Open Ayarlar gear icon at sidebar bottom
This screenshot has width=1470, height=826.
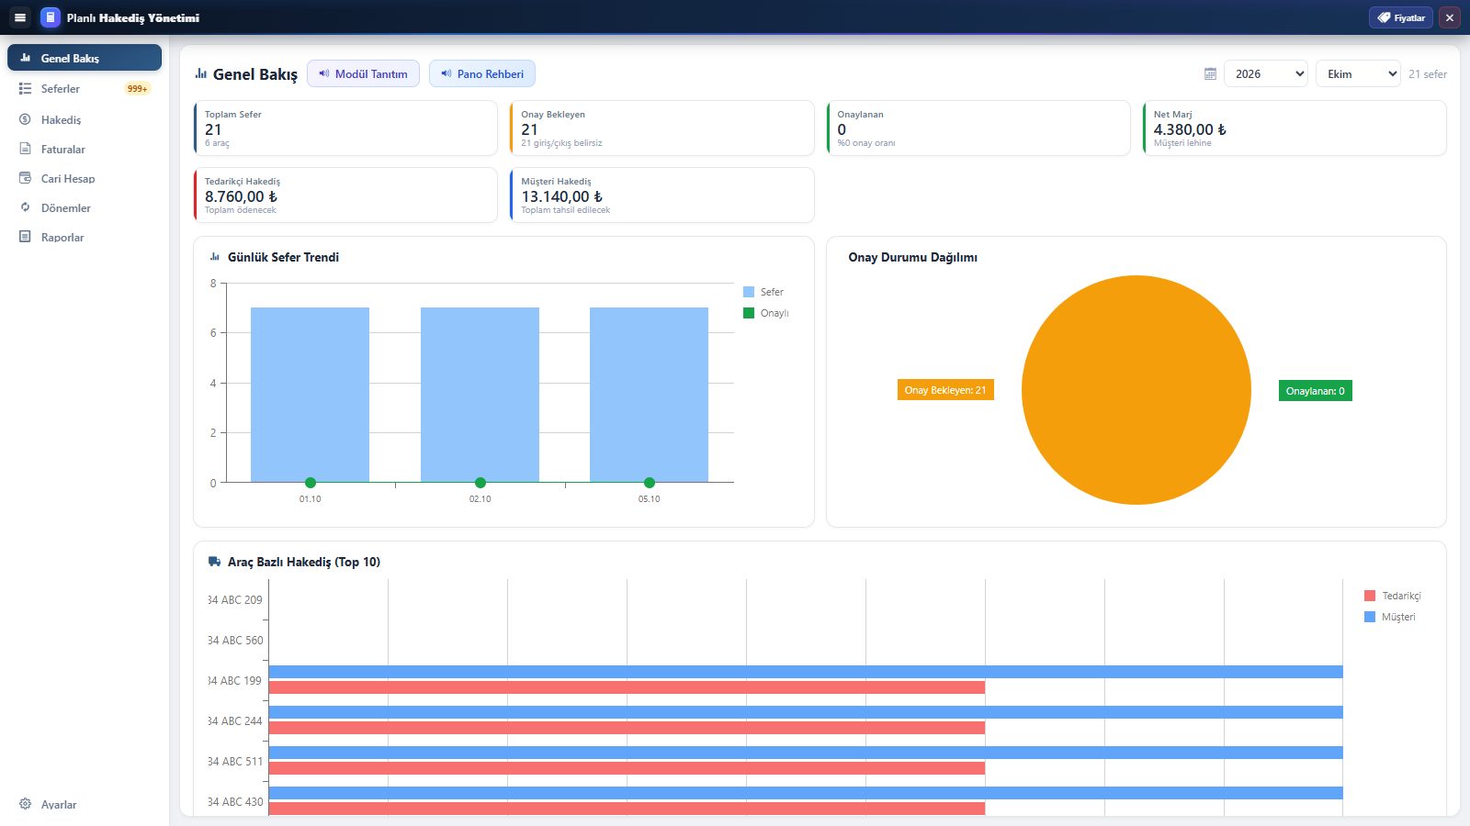25,805
